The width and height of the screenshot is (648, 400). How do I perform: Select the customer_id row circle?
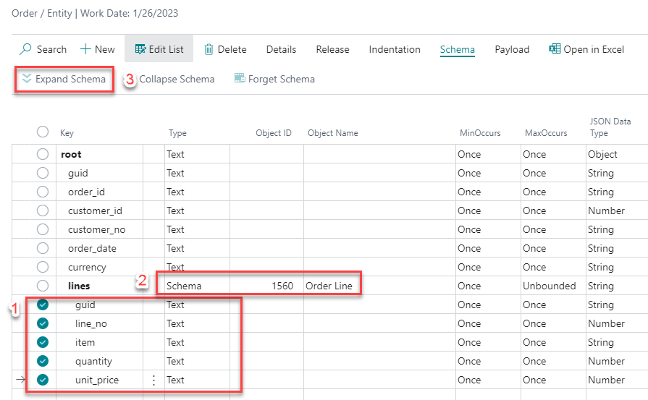click(x=43, y=210)
